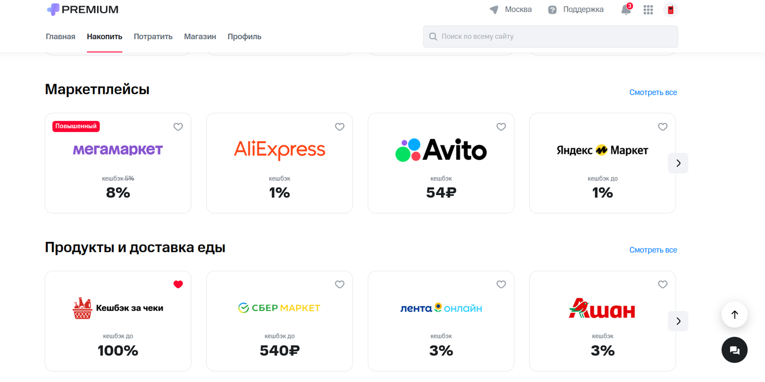Click the Яндекс Маркет 1% cashback value
This screenshot has width=765, height=382.
602,193
